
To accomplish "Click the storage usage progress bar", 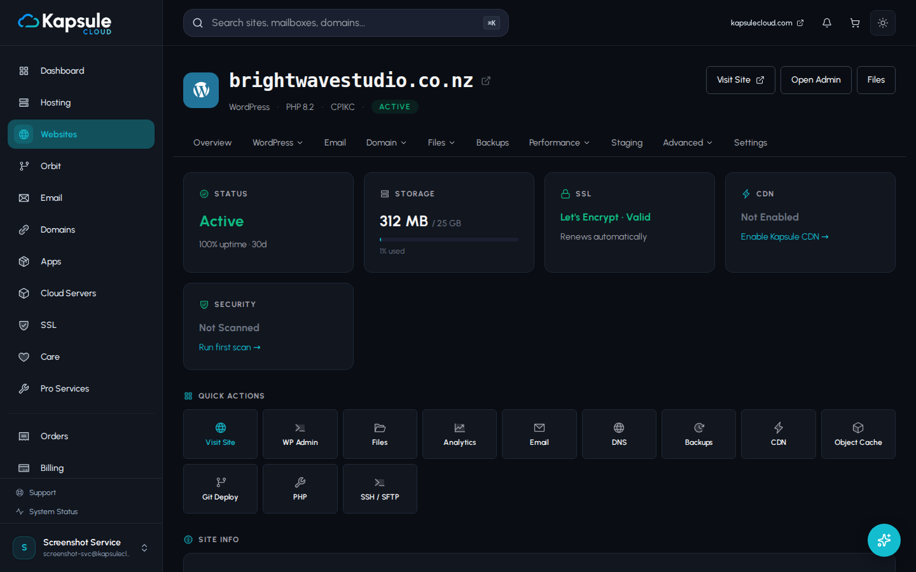I will tap(449, 240).
